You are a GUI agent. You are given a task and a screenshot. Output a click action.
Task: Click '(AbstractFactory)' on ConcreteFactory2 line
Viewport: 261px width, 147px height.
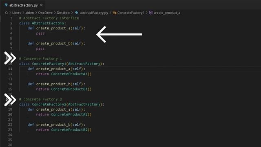click(84, 105)
